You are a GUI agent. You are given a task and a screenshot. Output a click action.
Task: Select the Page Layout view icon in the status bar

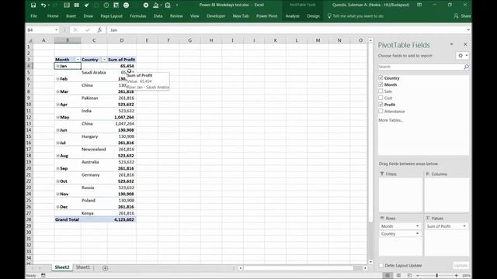(x=398, y=276)
